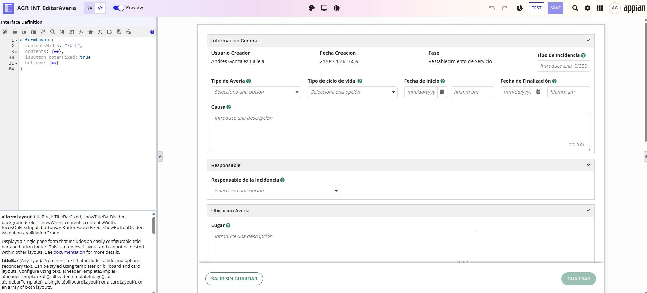647x293 pixels.
Task: Open Fecha de Finalización calendar picker
Action: 538,92
